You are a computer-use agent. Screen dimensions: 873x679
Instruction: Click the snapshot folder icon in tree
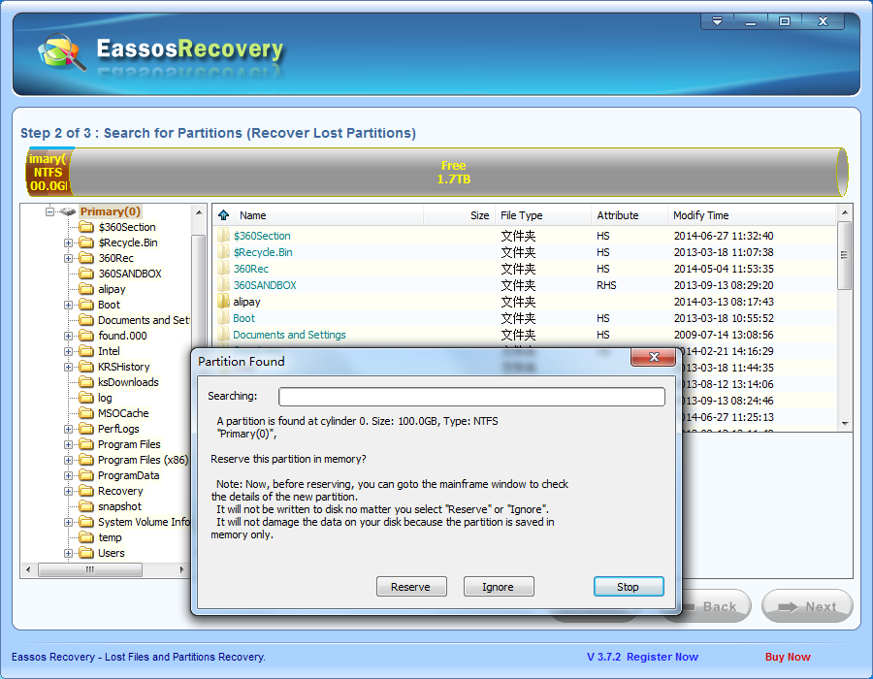click(x=86, y=506)
